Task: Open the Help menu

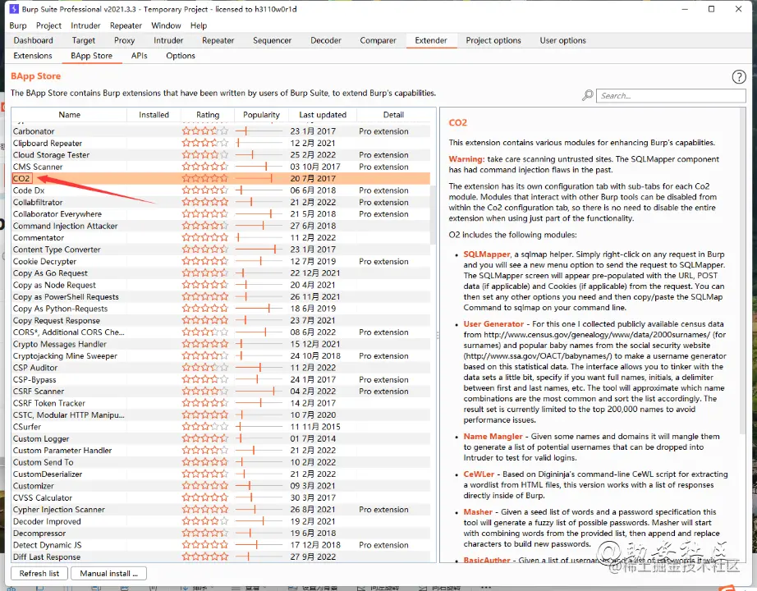Action: tap(199, 25)
